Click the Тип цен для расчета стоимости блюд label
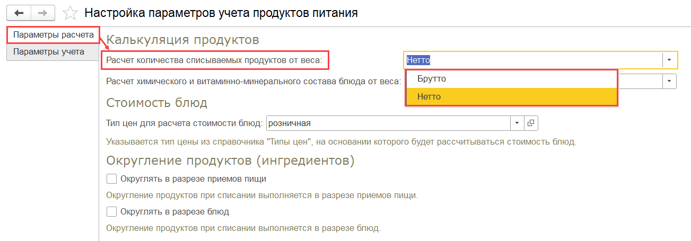691x241 pixels. point(185,123)
